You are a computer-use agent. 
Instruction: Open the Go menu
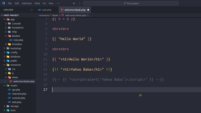pyautogui.click(x=44, y=3)
